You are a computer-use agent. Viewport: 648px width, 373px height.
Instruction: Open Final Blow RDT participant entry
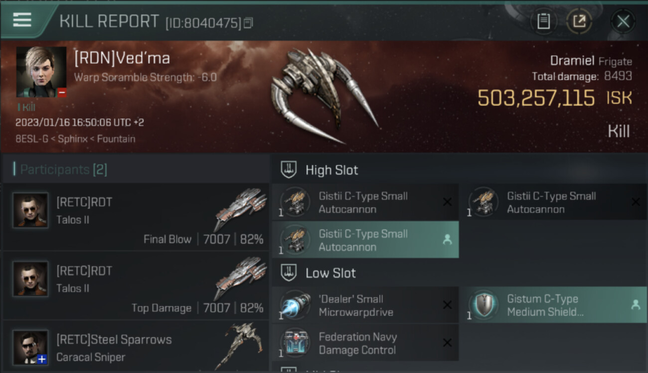(136, 216)
